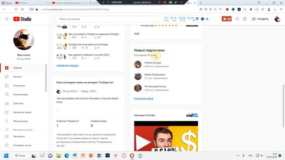The height and width of the screenshot is (160, 285).
Task: Open the Opera Меню button
Action: pyautogui.click(x=7, y=3)
